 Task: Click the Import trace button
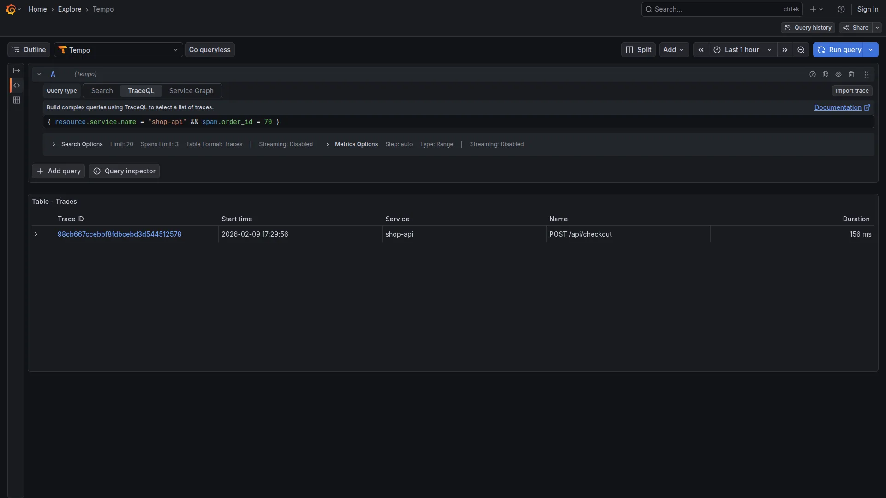pos(851,91)
